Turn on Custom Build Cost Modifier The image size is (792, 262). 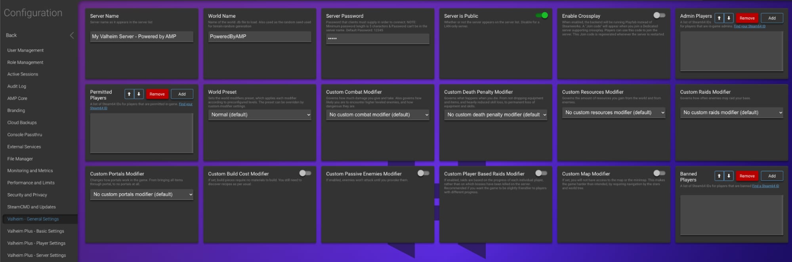point(305,173)
